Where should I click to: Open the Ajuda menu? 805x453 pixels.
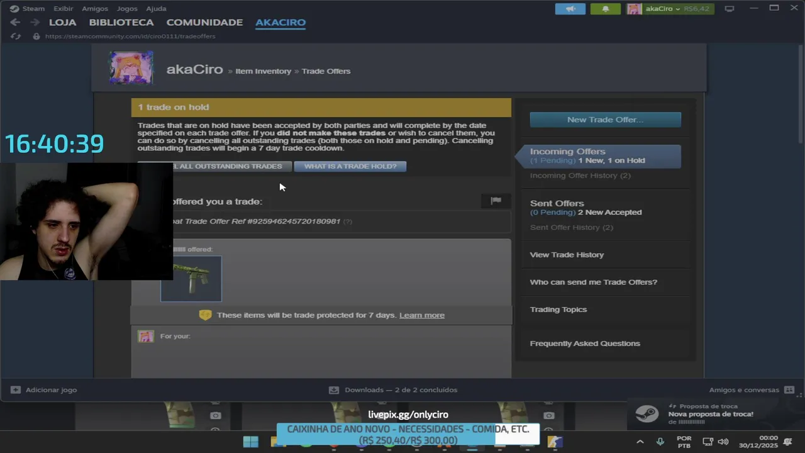coord(156,9)
